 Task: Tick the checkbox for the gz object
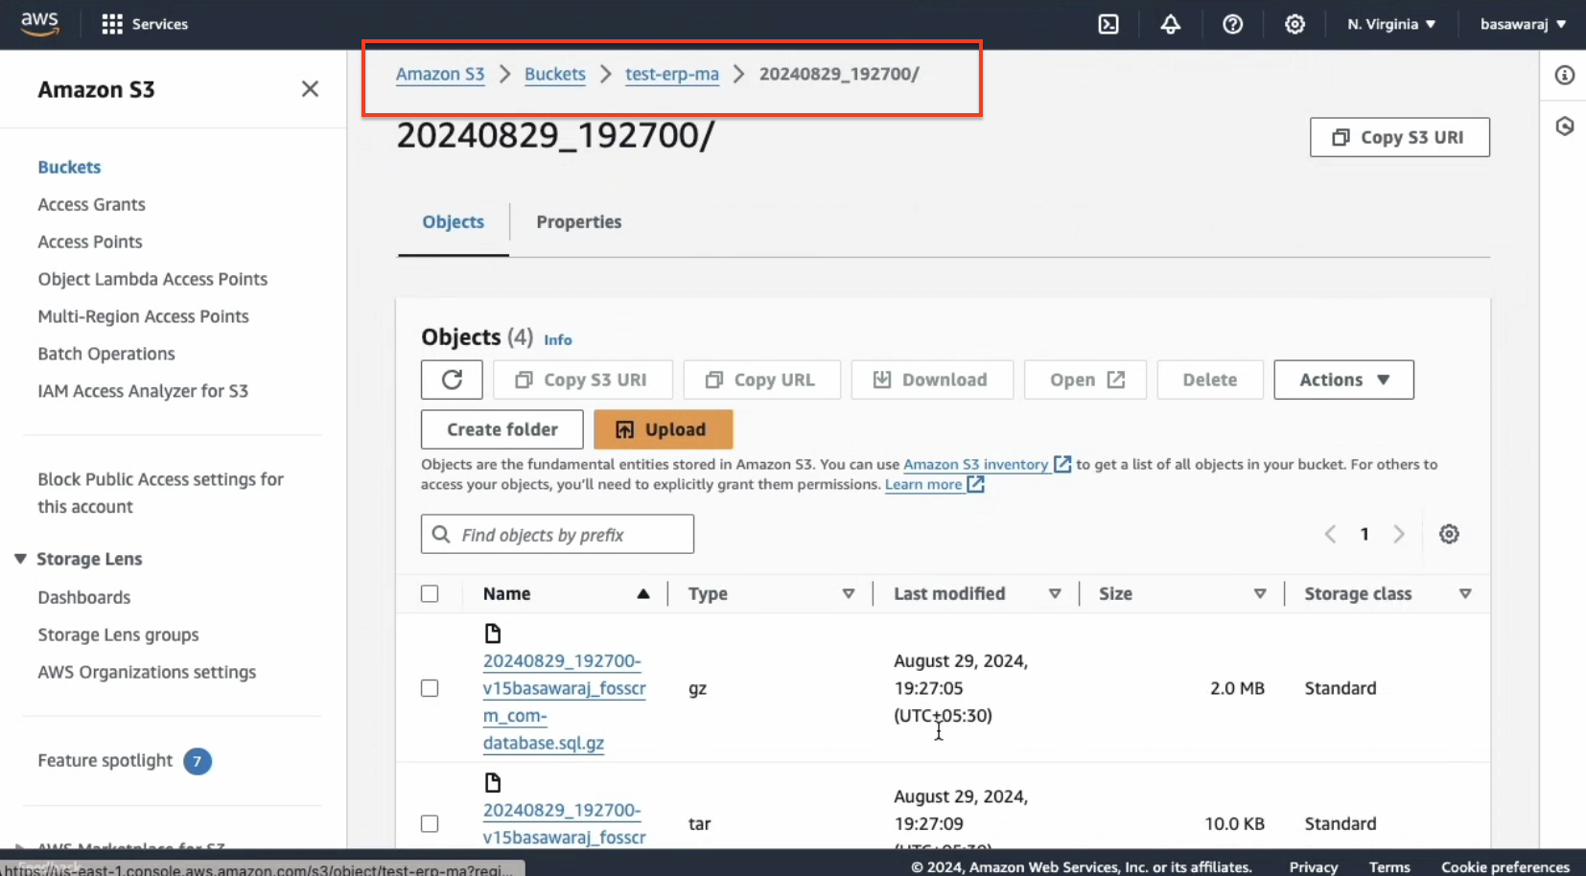(x=430, y=688)
